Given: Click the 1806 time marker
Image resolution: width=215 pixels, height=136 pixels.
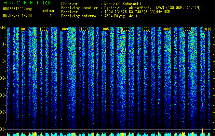Looking at the screenshot, I should tap(125, 29).
